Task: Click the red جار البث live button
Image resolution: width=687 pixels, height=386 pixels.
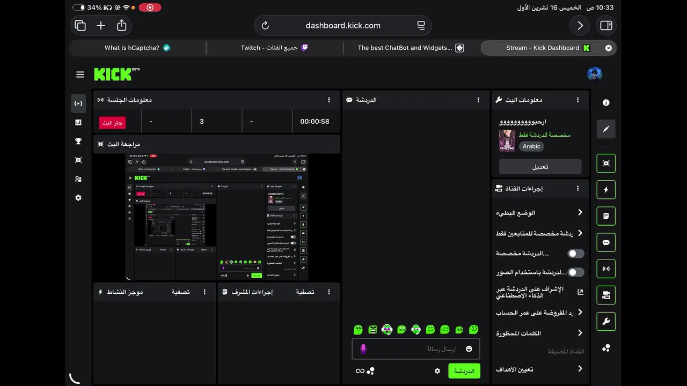Action: pyautogui.click(x=112, y=123)
